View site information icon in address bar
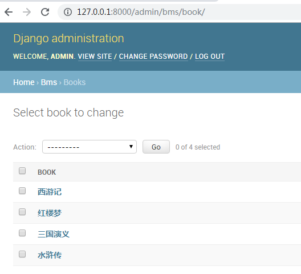Viewport: 301px width, 274px height. [x=68, y=12]
